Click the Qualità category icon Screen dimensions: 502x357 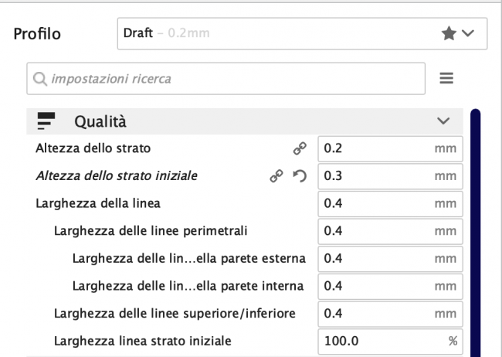click(47, 121)
